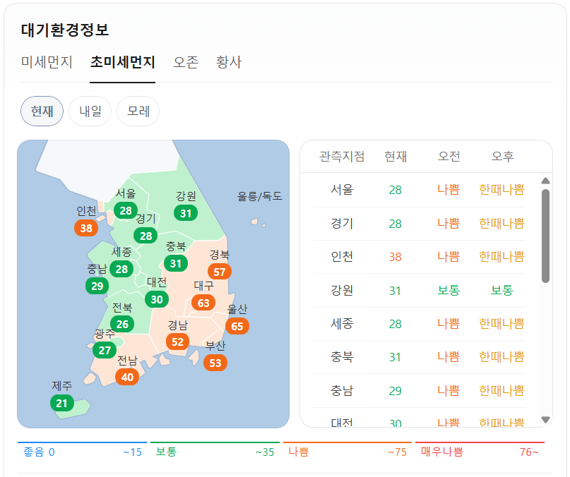Click the Jeju 21 map marker
This screenshot has width=570, height=477.
click(x=61, y=403)
